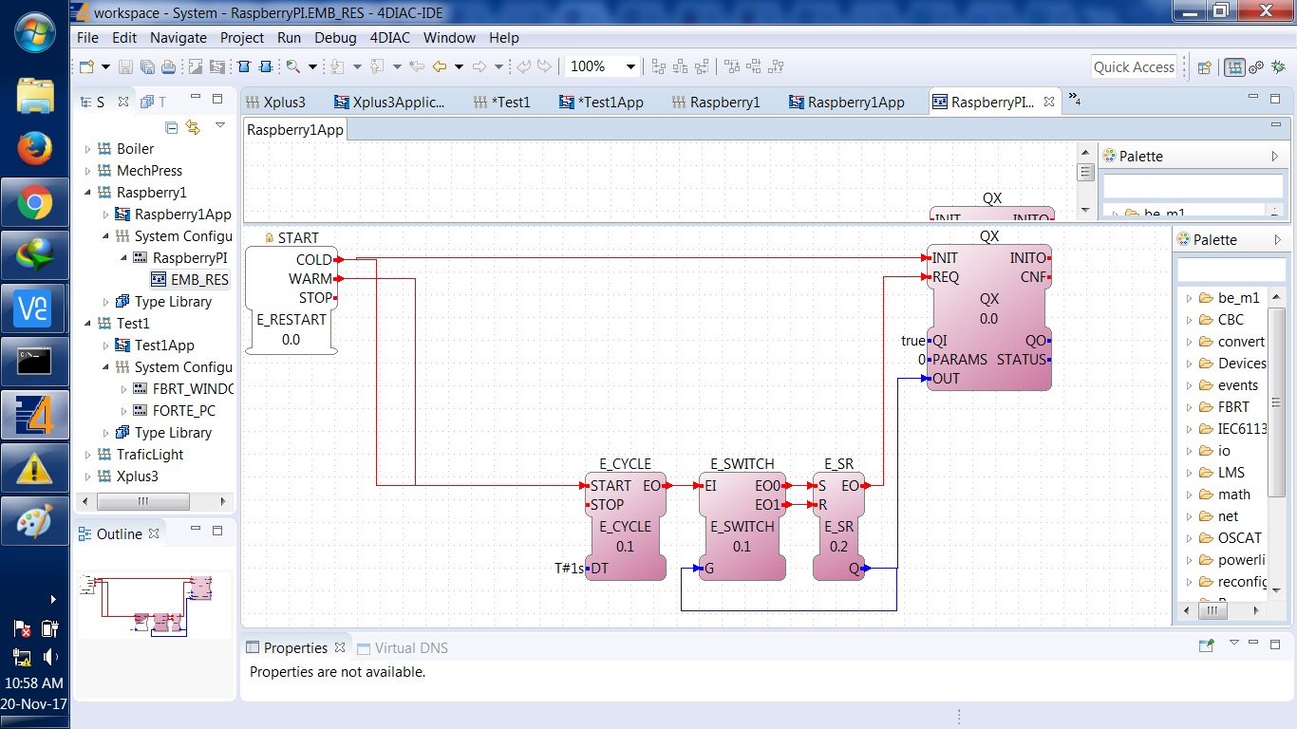
Task: Expand the TraficLight system node
Action: pyautogui.click(x=88, y=455)
